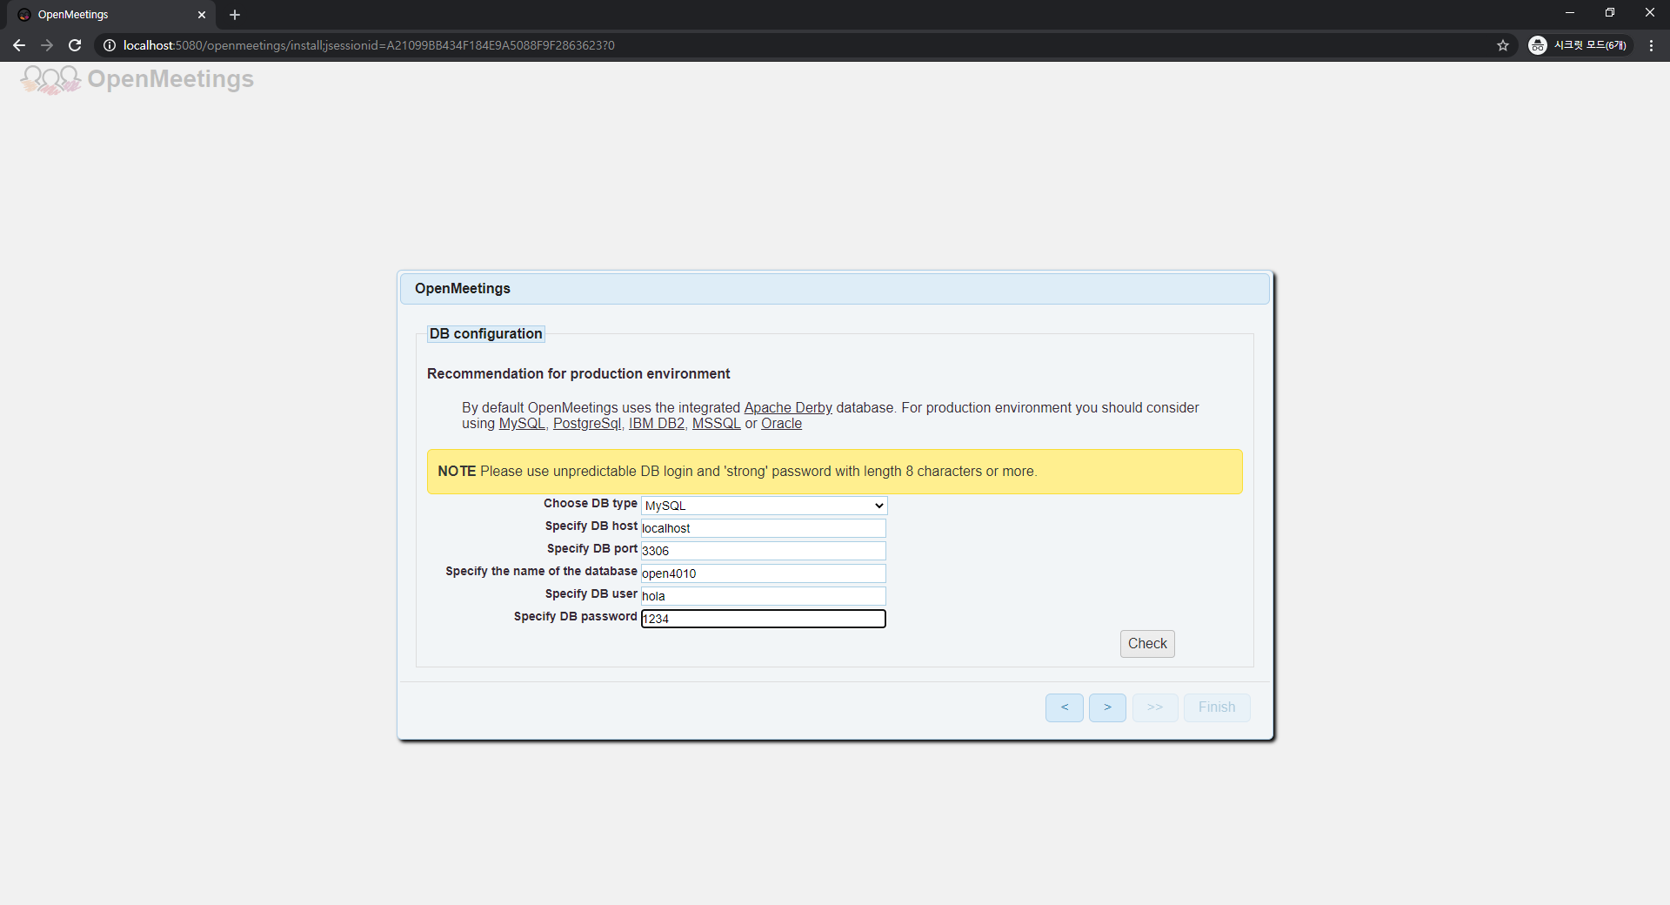Image resolution: width=1670 pixels, height=905 pixels.
Task: Select the OpenMeetings browser tab
Action: 111,15
